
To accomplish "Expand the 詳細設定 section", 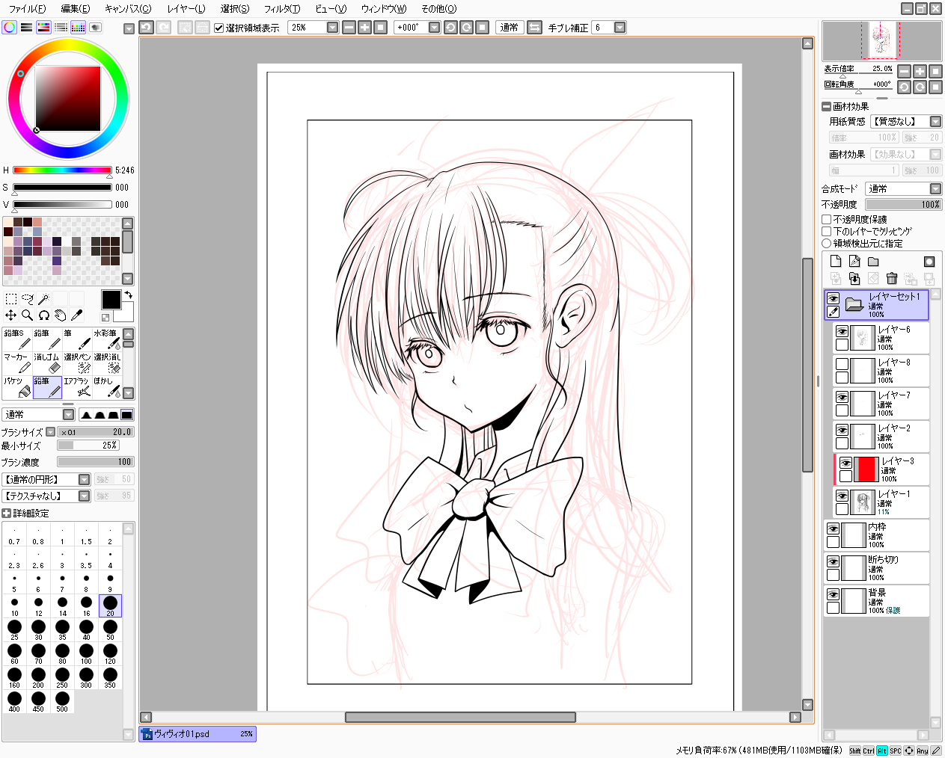I will 7,514.
